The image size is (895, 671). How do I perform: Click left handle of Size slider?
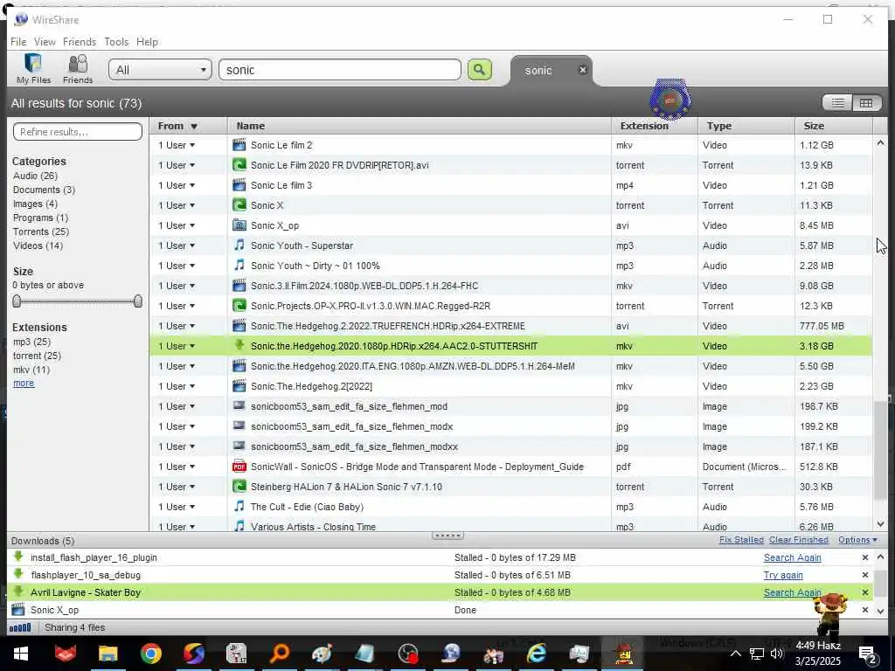(17, 301)
